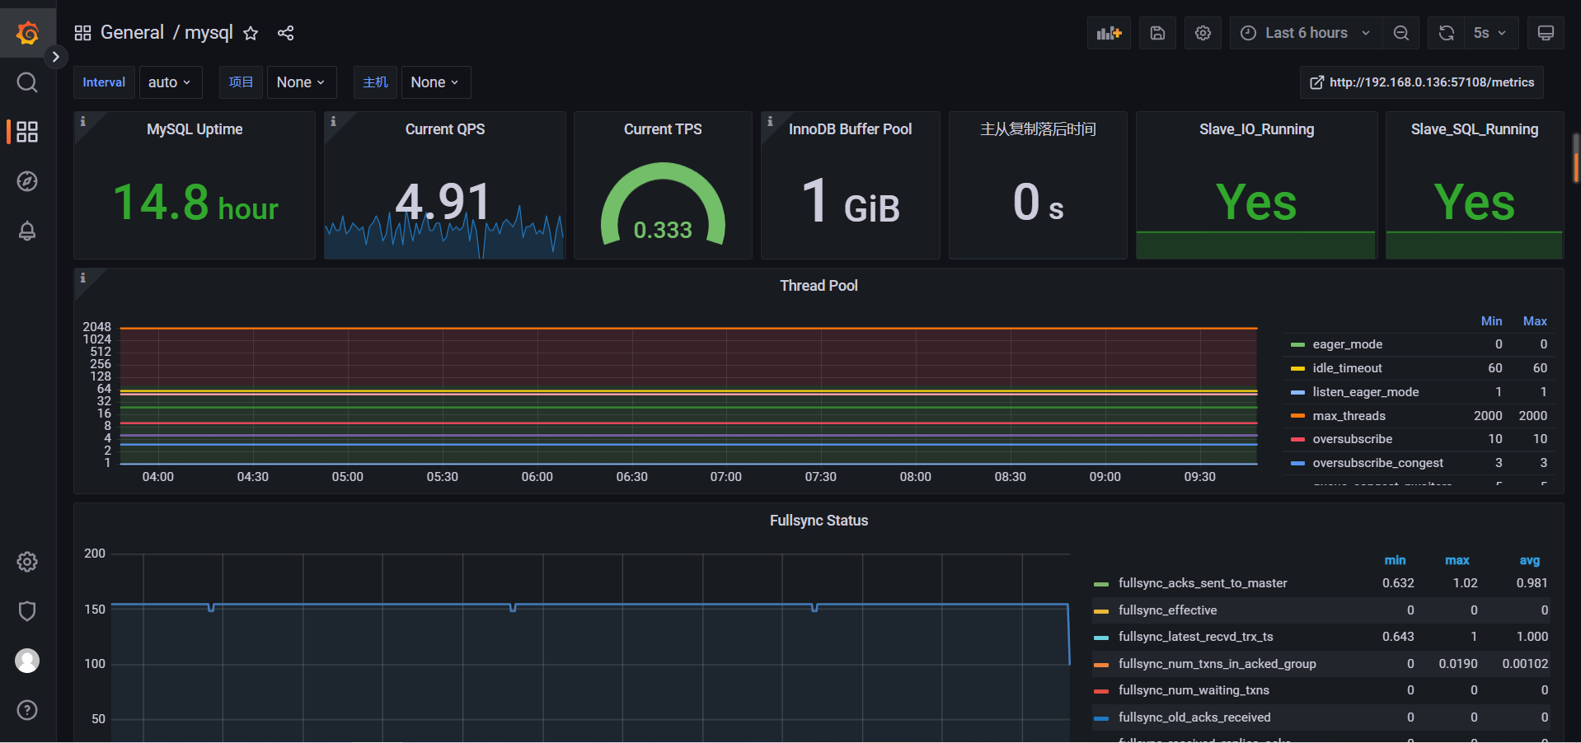Change color of max_threads swatch
Image resolution: width=1581 pixels, height=743 pixels.
[x=1297, y=416]
